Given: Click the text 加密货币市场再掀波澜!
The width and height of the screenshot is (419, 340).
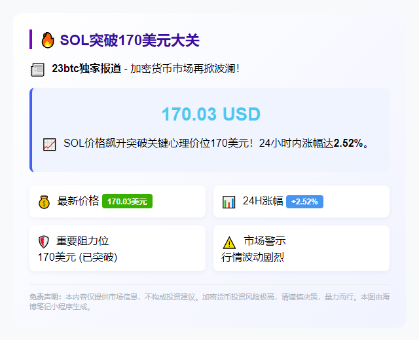Looking at the screenshot, I should click(x=185, y=69).
